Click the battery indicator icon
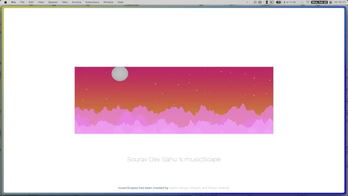Image resolution: width=348 pixels, height=196 pixels. (x=278, y=2)
